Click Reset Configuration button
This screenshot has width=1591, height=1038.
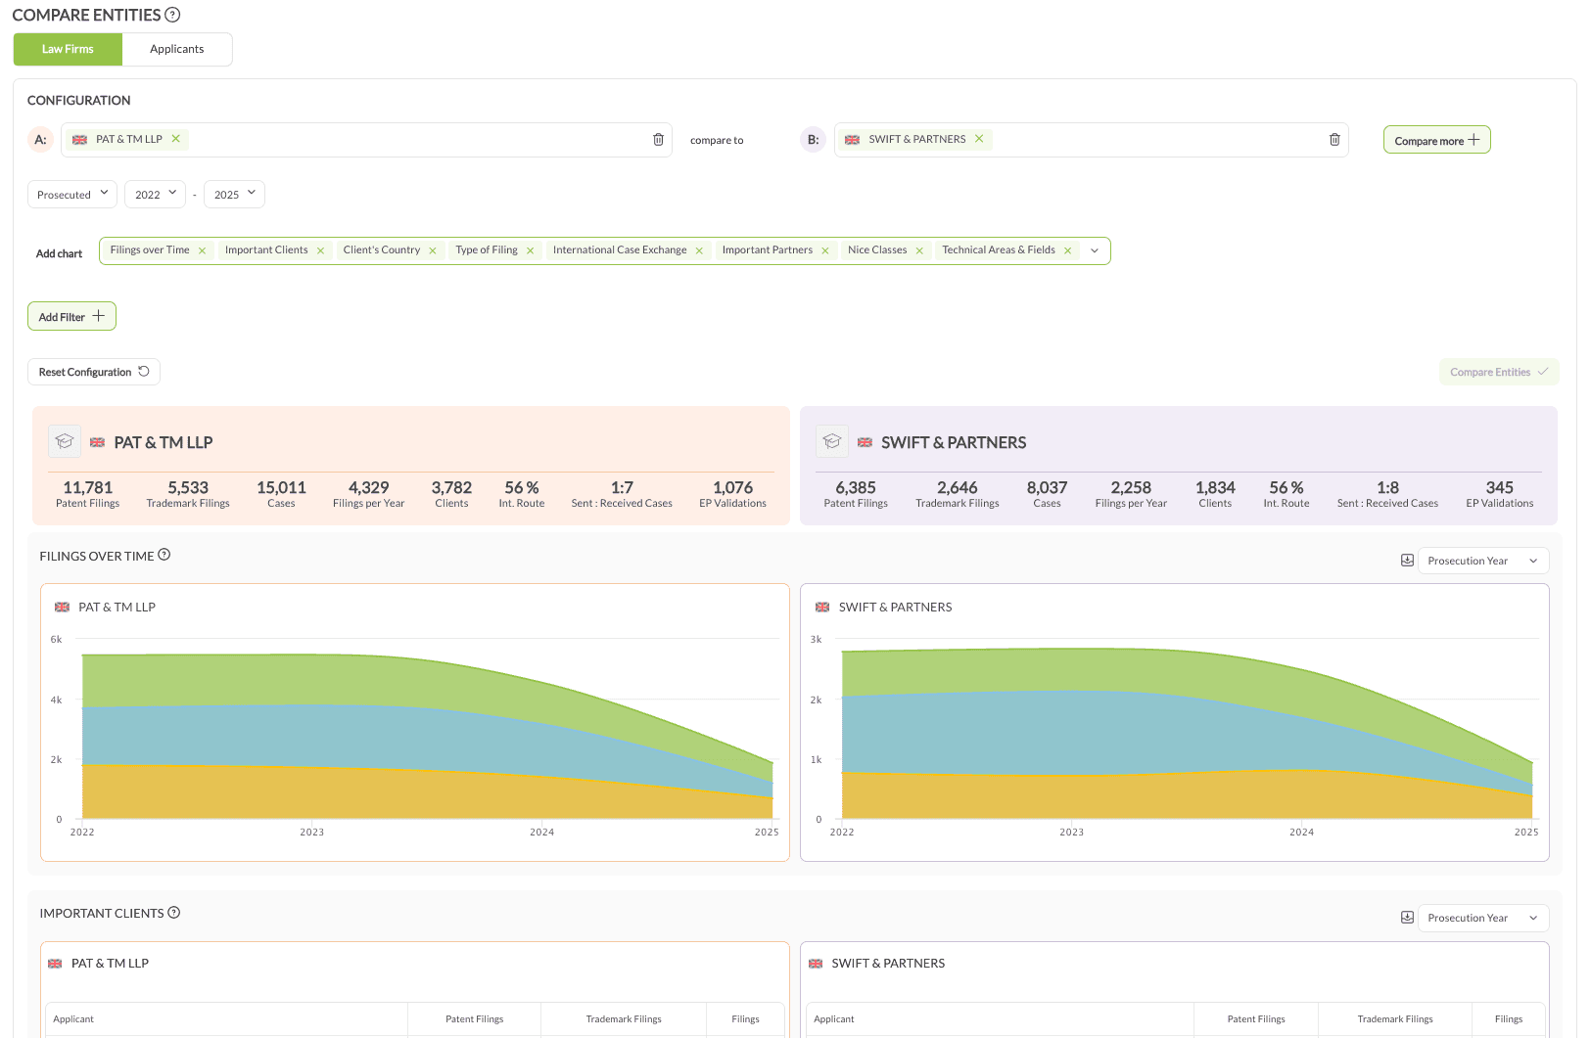(x=94, y=372)
